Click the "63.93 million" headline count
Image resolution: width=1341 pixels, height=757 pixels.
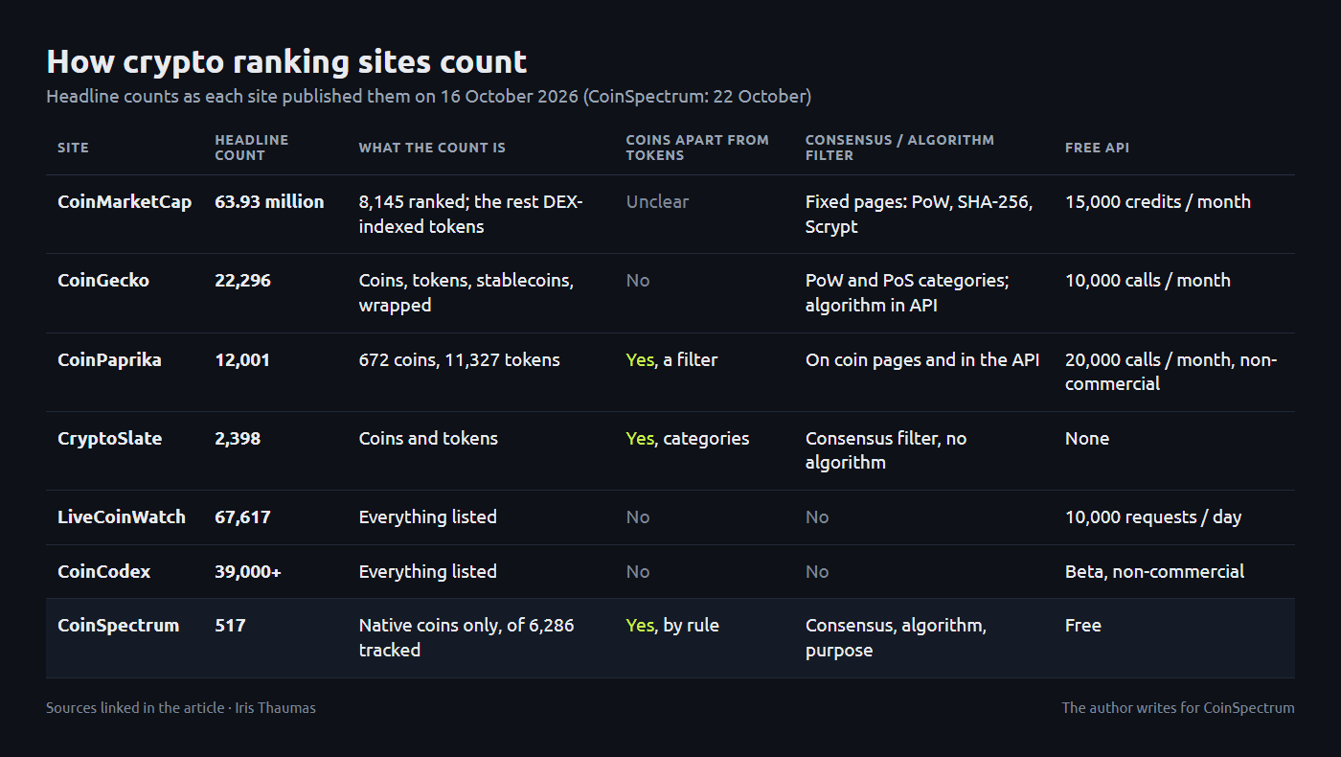click(x=269, y=202)
